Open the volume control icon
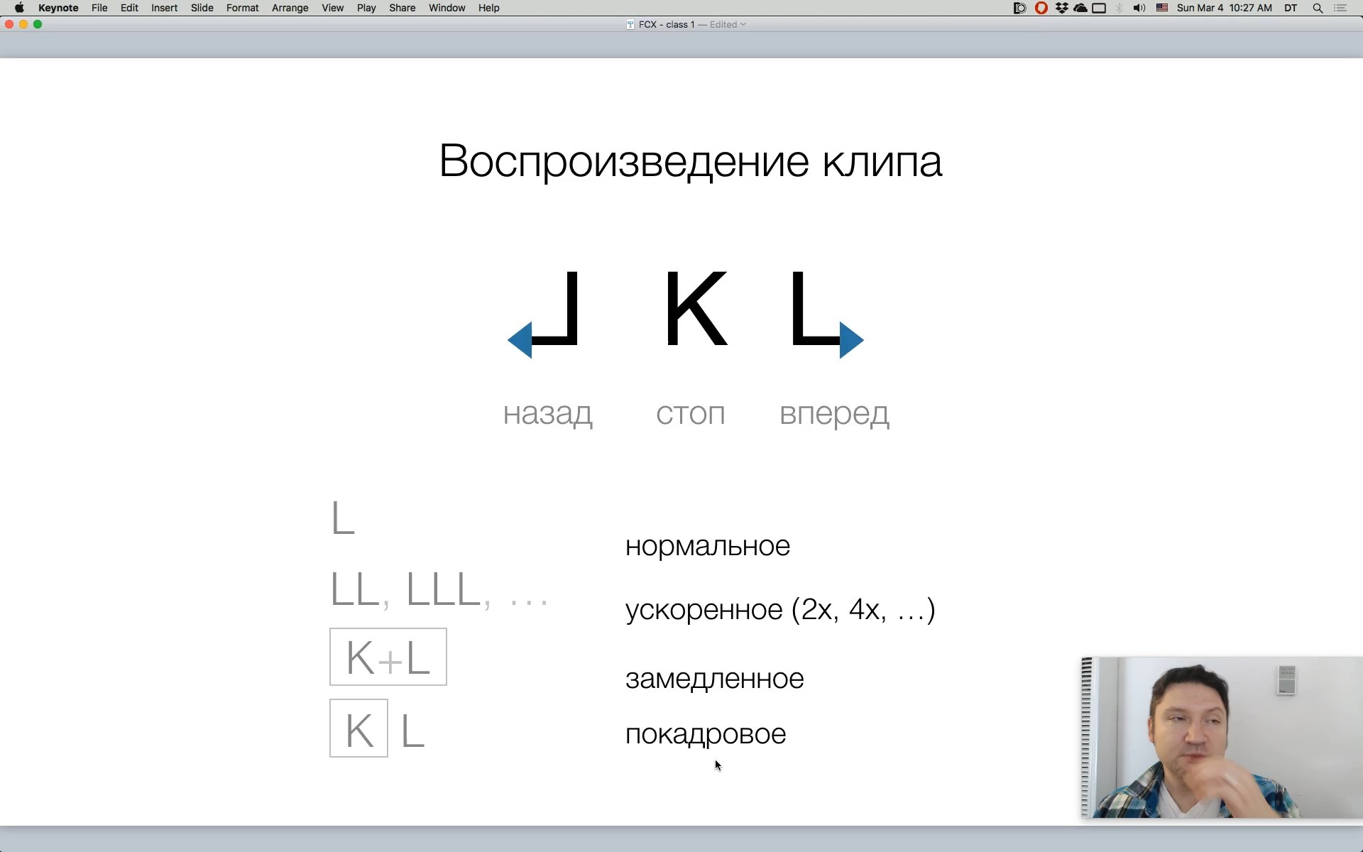 (1139, 8)
